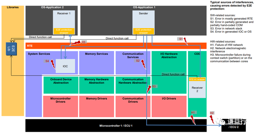Viewport: 255px width, 133px height.
Task: Click the I/O Drivers block
Action: point(169,106)
